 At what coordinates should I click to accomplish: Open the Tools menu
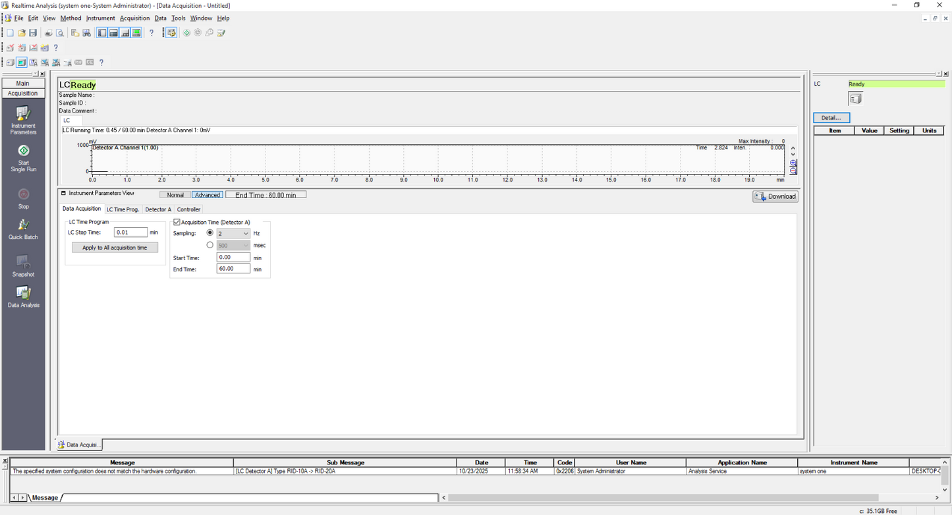pos(179,18)
